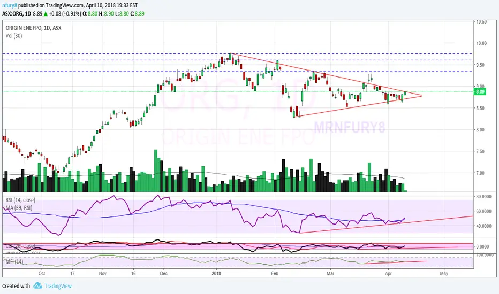Click the Mar date label on time axis
499x294 pixels.
[x=330, y=273]
